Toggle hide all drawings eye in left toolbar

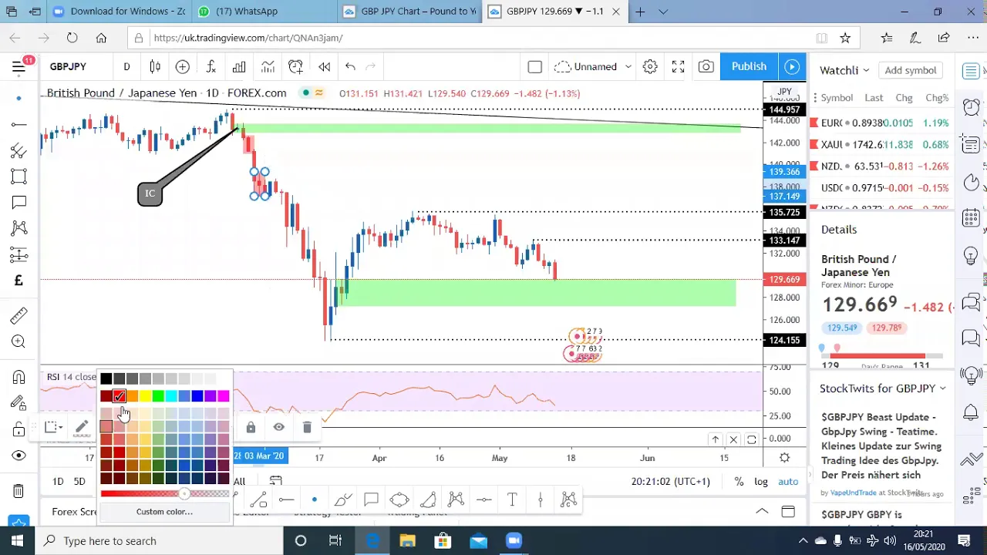[x=19, y=455]
